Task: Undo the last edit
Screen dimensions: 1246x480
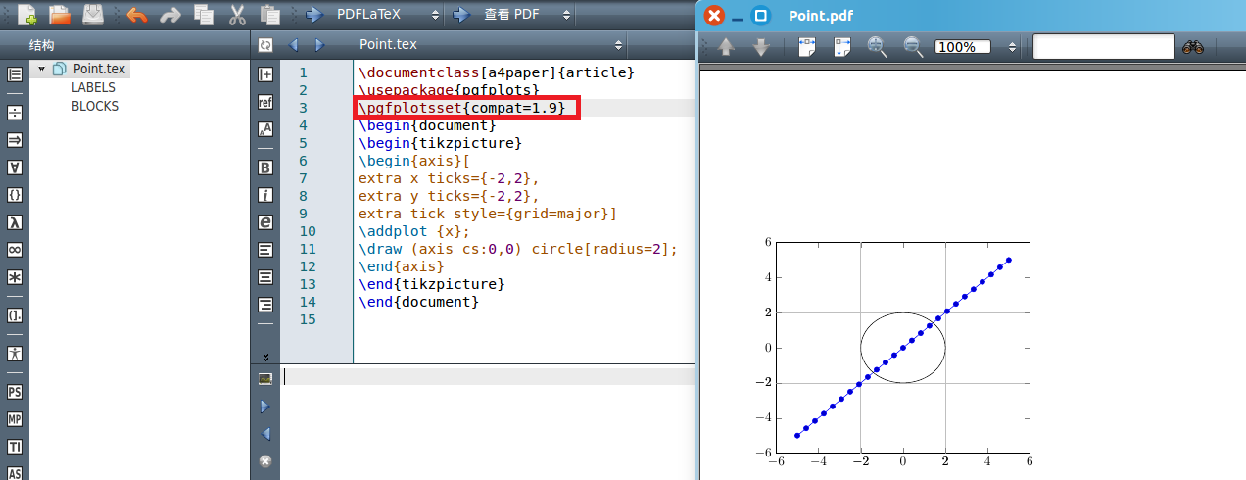Action: pyautogui.click(x=136, y=15)
